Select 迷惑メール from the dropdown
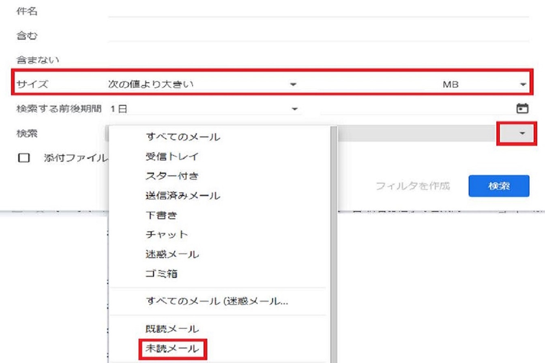545x363 pixels. point(172,254)
